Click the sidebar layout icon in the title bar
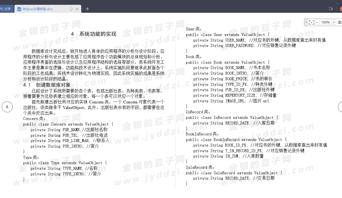This screenshot has height=198, width=342. click(x=331, y=9)
